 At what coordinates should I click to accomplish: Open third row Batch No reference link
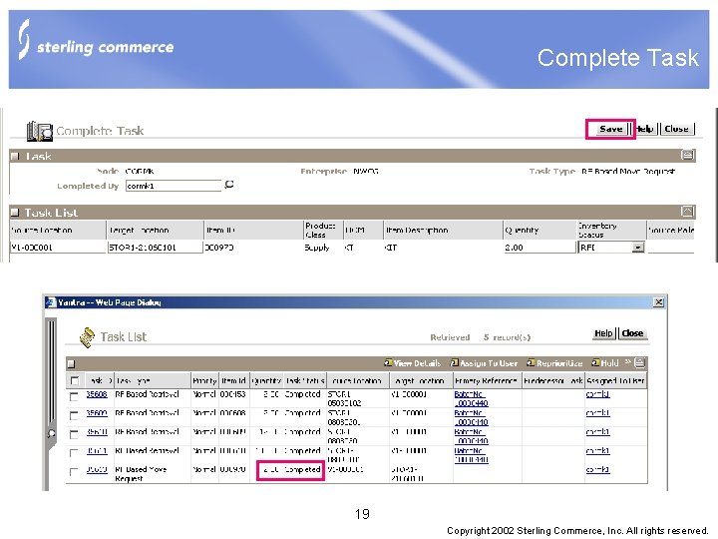coord(471,436)
